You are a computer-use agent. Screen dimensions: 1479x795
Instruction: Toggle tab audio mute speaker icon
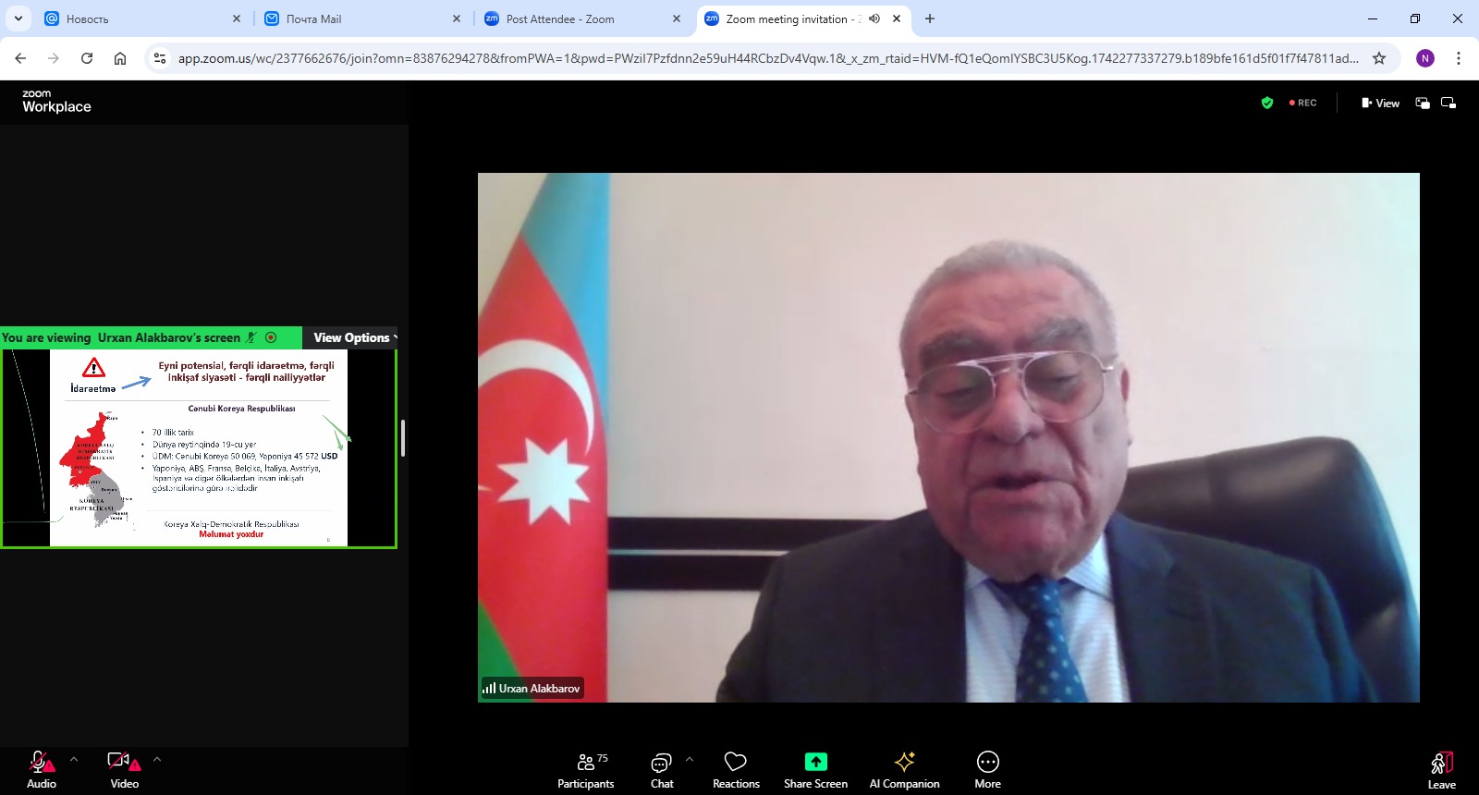point(874,18)
